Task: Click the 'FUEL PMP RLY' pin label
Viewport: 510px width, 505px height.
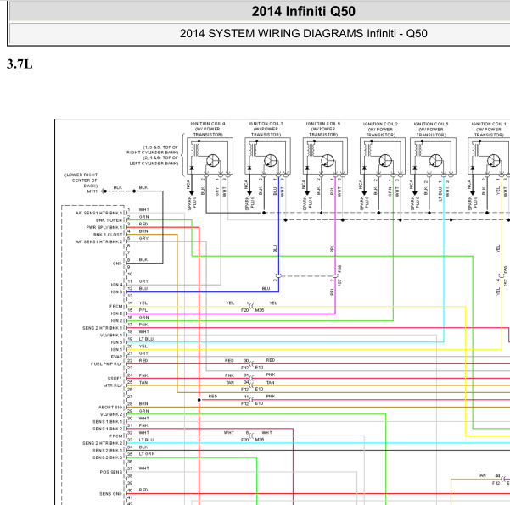Action: (107, 364)
